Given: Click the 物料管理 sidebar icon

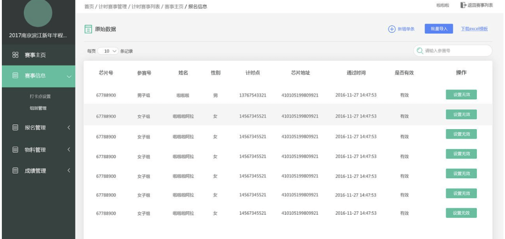Looking at the screenshot, I should pyautogui.click(x=15, y=150).
